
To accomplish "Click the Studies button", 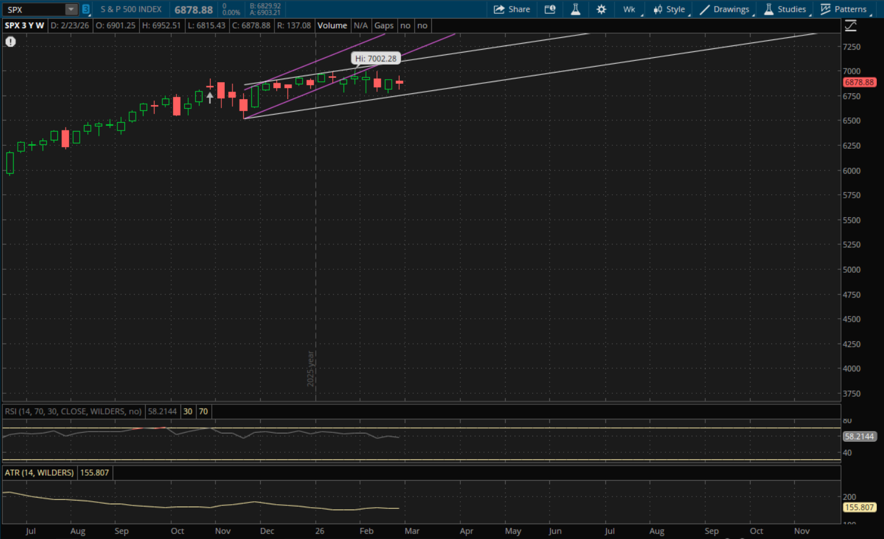I will (785, 9).
